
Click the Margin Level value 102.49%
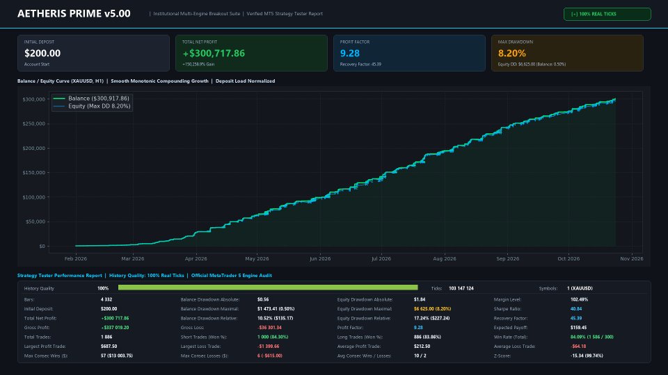click(580, 299)
